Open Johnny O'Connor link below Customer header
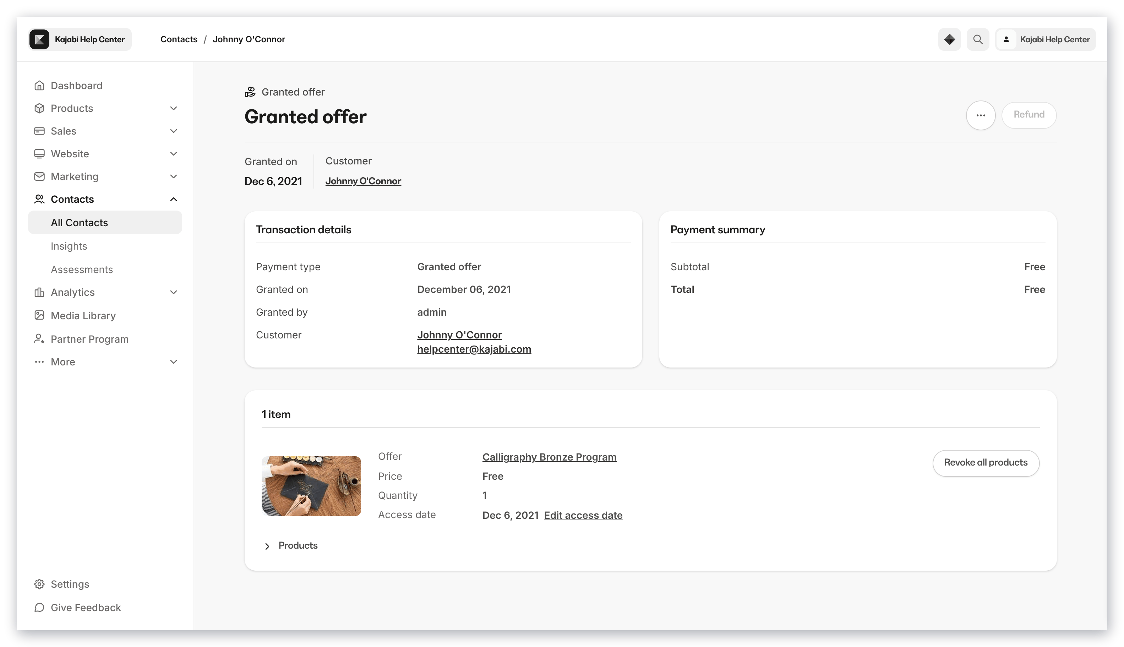Image resolution: width=1124 pixels, height=647 pixels. [x=363, y=181]
